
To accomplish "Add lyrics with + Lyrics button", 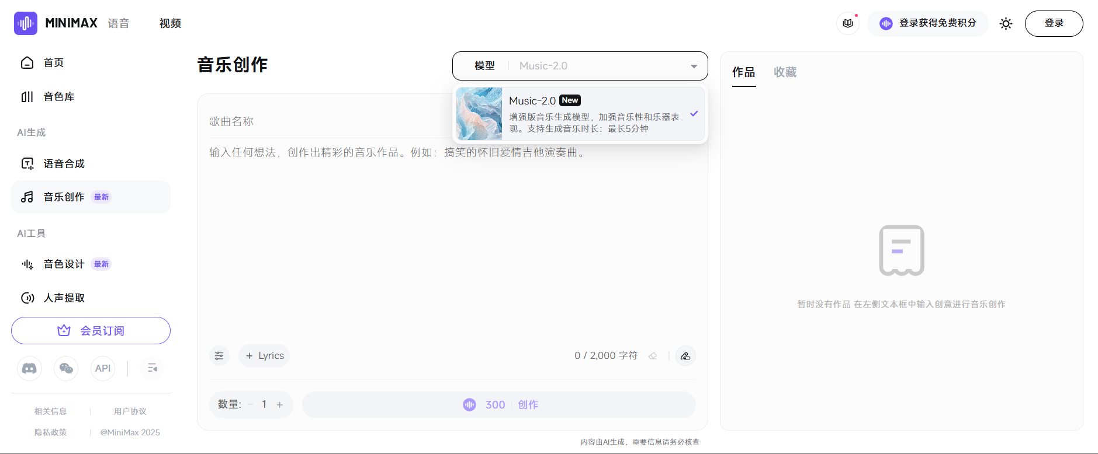I will (264, 356).
